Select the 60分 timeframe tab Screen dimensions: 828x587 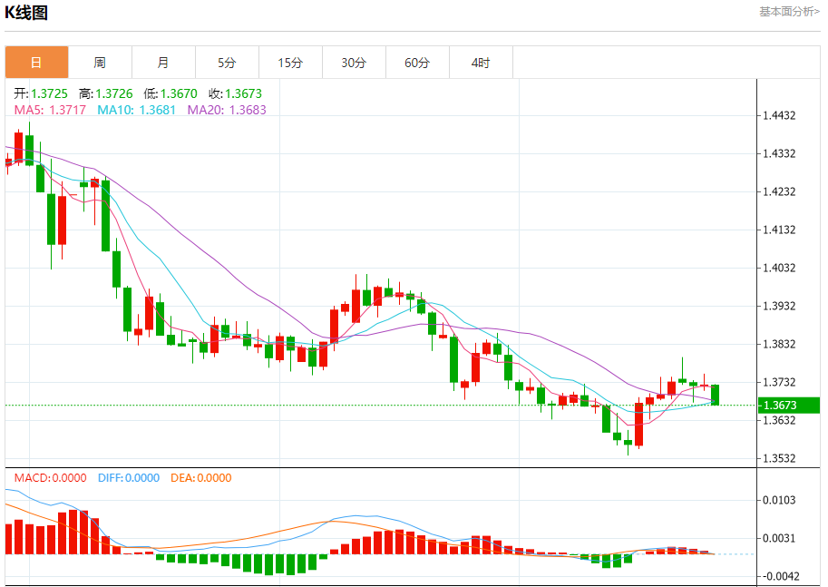point(417,63)
